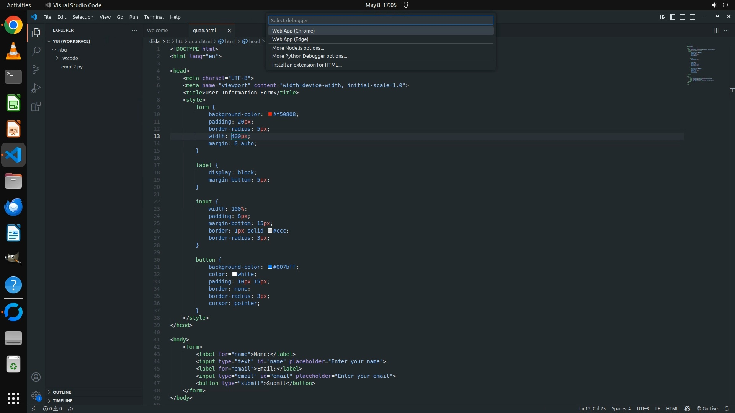Image resolution: width=735 pixels, height=413 pixels.
Task: Expand the .vscode folder
Action: point(69,58)
